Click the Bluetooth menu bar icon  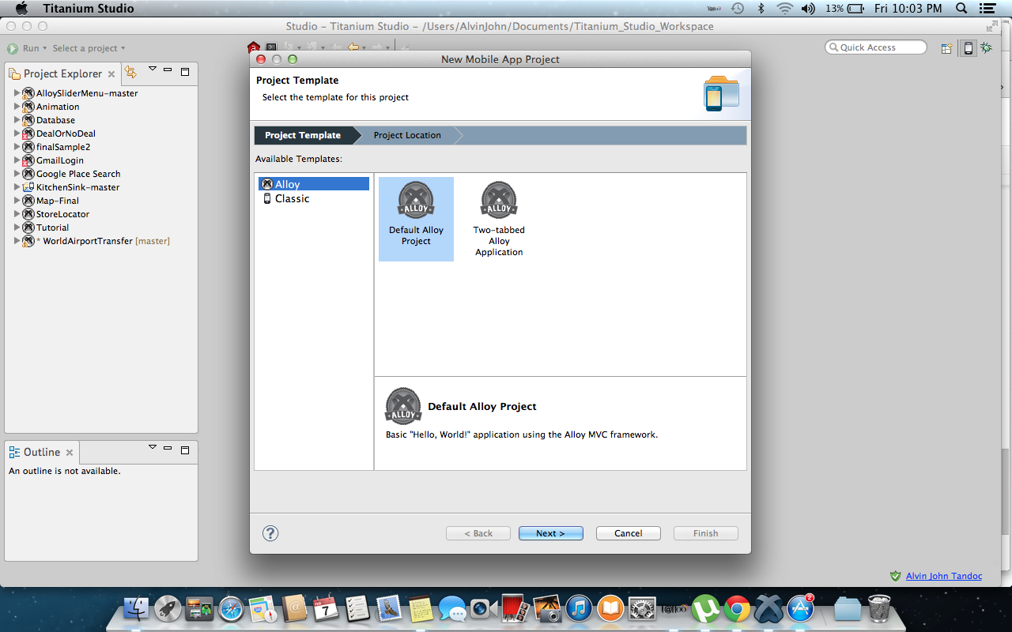click(761, 9)
